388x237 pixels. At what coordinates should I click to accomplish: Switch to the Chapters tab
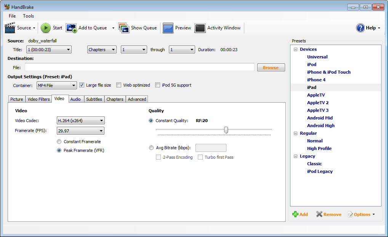click(115, 99)
